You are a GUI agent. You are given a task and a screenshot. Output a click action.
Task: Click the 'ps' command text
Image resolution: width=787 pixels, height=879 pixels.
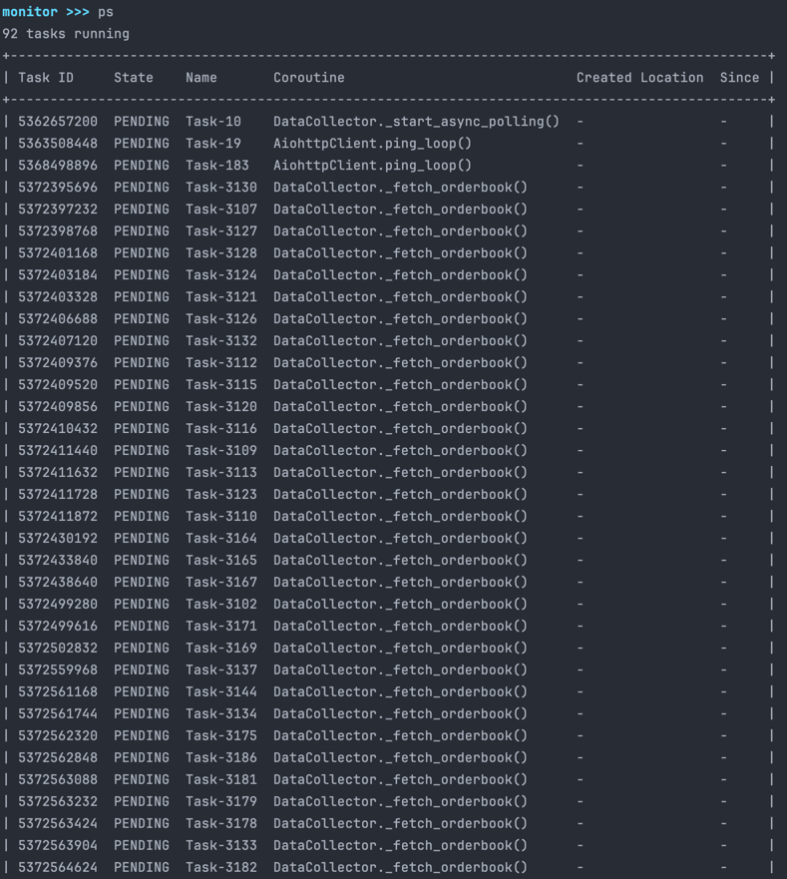(x=106, y=12)
